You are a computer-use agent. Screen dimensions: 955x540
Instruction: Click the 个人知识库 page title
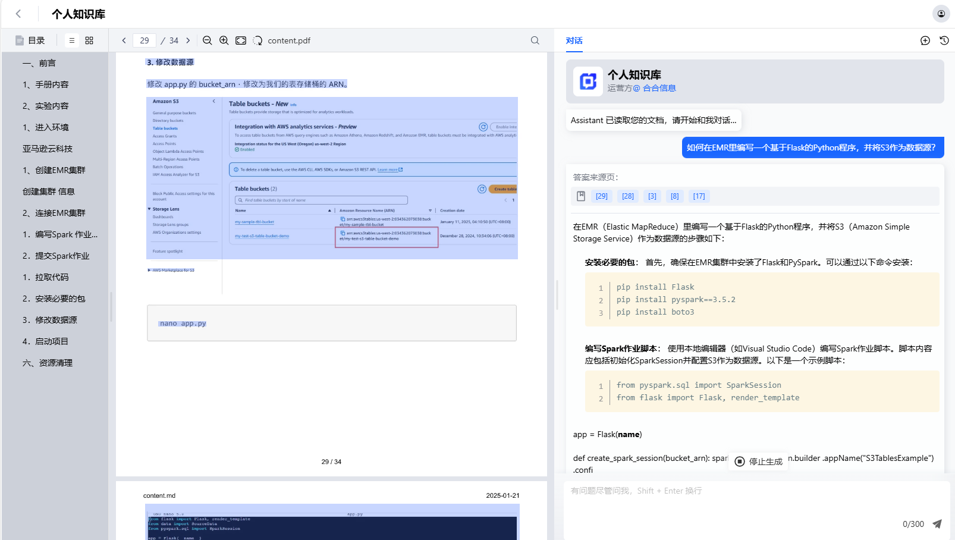pos(78,14)
